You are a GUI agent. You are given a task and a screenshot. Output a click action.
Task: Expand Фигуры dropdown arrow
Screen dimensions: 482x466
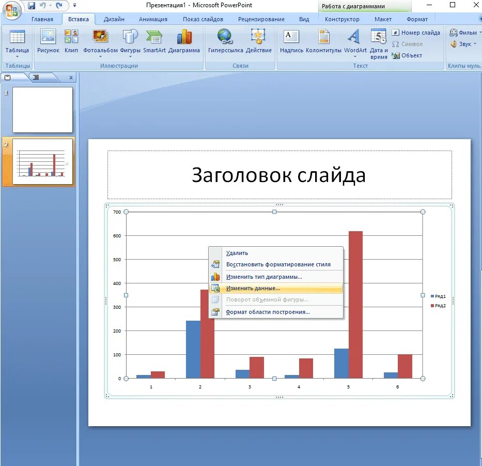(x=130, y=57)
